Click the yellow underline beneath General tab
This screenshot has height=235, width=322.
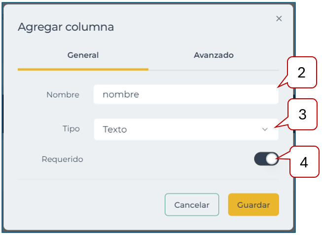click(83, 69)
